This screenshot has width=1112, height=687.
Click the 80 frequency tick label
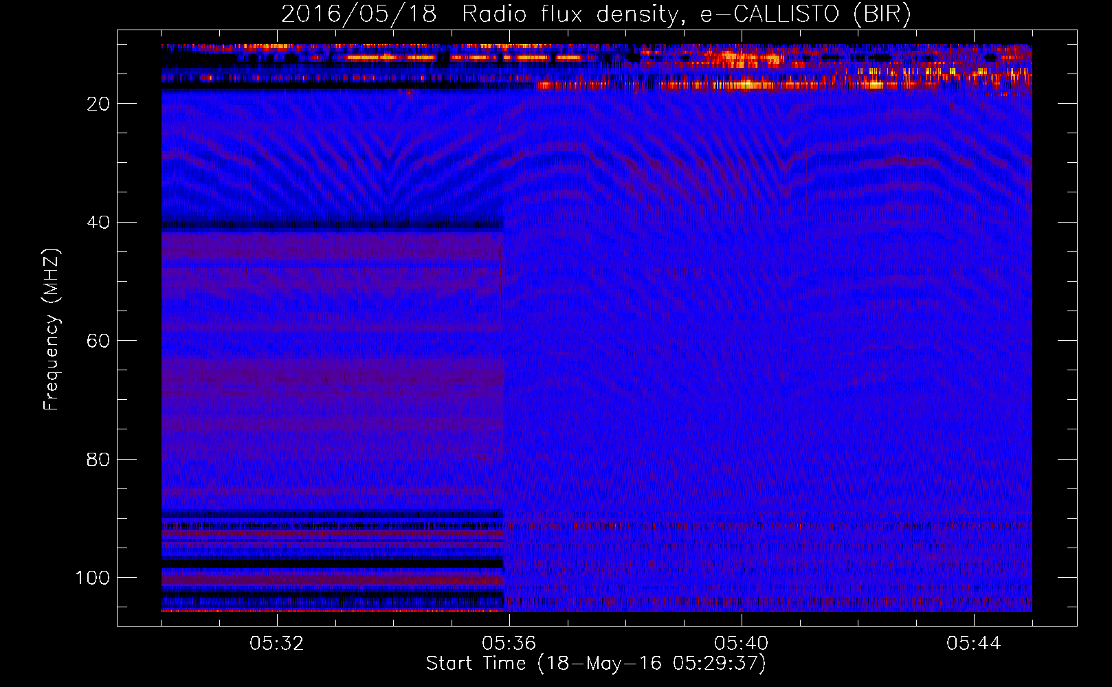[99, 460]
